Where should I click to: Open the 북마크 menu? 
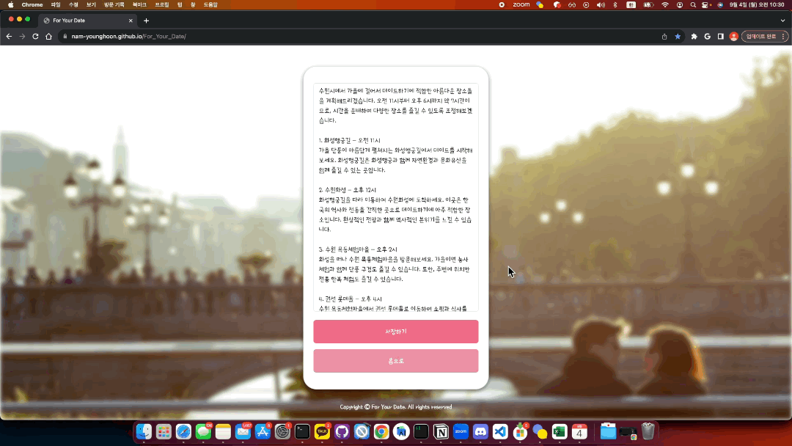tap(139, 4)
